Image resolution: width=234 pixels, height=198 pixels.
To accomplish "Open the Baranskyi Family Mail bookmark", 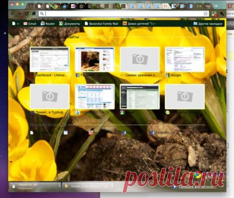I will pos(101,23).
